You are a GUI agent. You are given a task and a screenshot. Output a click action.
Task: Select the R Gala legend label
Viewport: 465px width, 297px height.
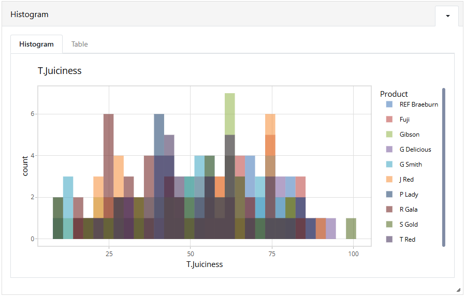pos(409,209)
